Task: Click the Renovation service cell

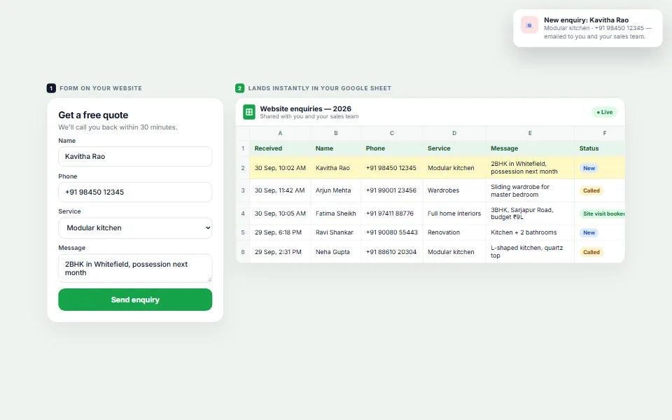Action: [x=454, y=232]
